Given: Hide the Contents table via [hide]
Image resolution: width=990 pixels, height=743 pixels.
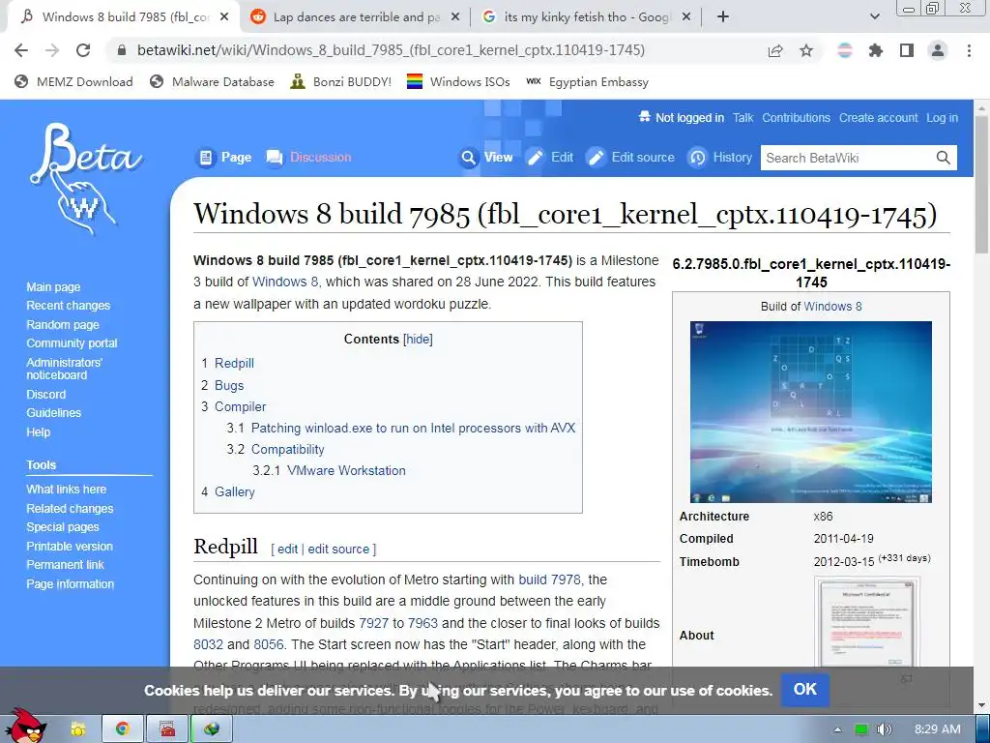Looking at the screenshot, I should coord(418,340).
